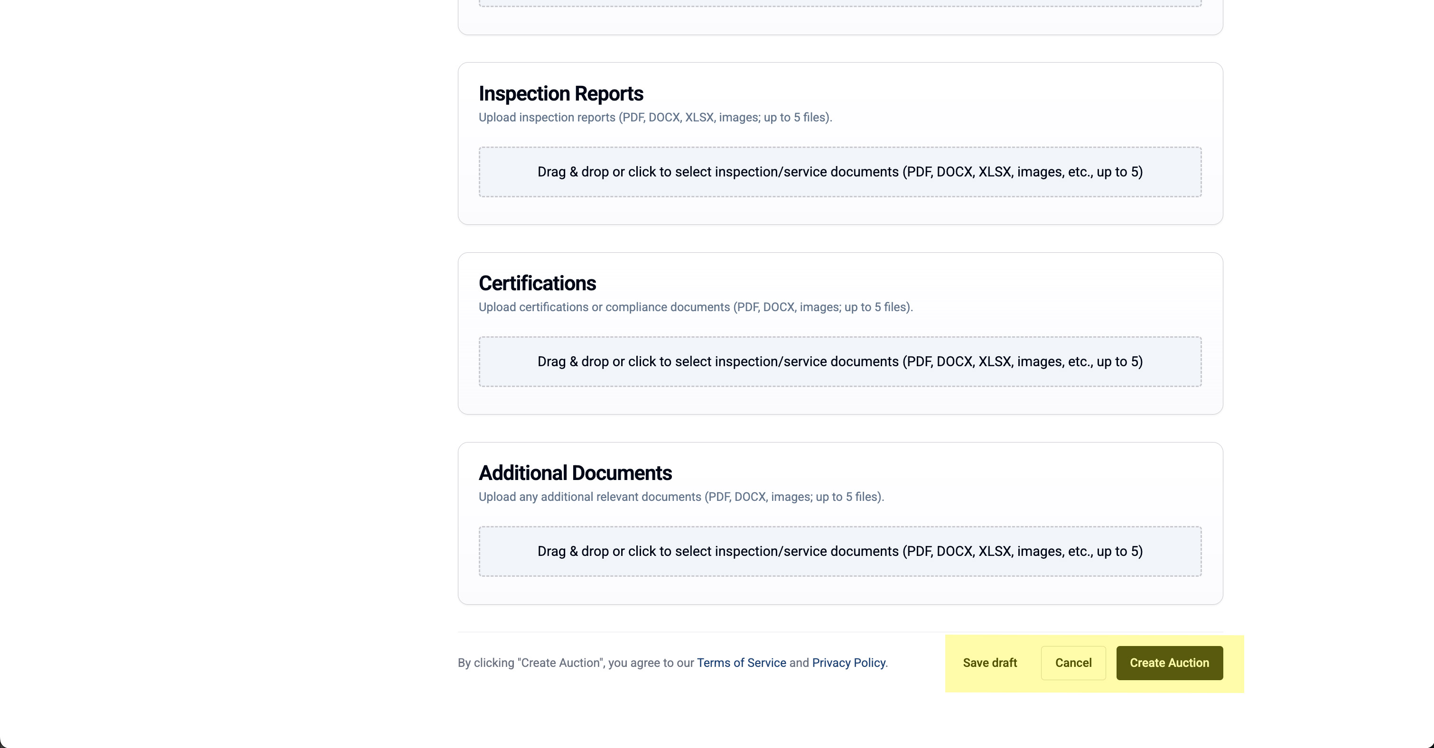Click the 'Upload inspection reports' description text
Image resolution: width=1434 pixels, height=748 pixels.
click(655, 118)
